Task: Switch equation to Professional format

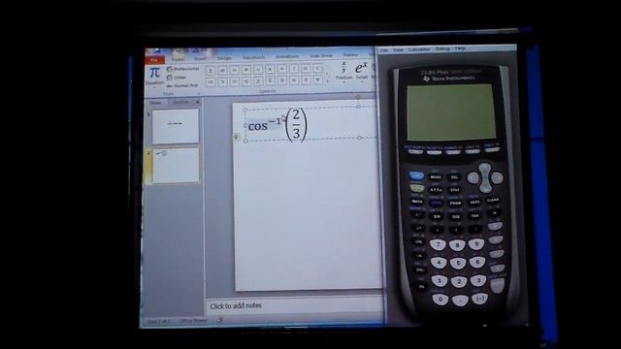Action: (182, 69)
